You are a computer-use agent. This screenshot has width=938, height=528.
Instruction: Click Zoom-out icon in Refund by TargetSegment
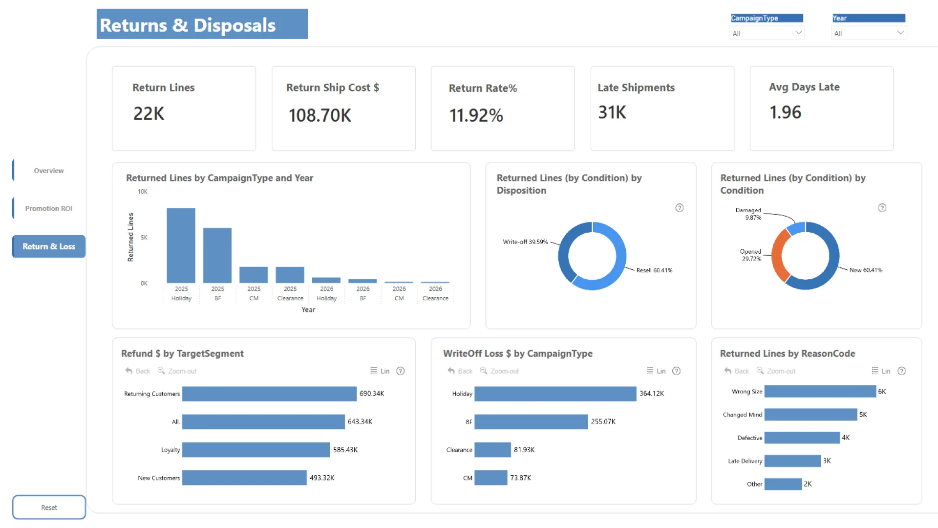[x=161, y=371]
